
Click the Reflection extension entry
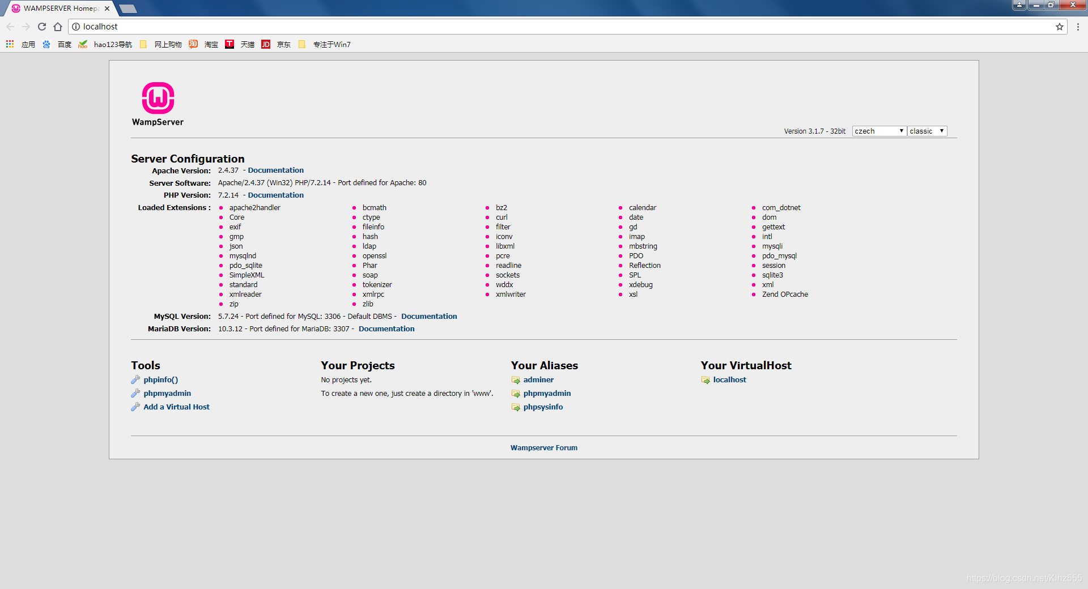point(644,265)
